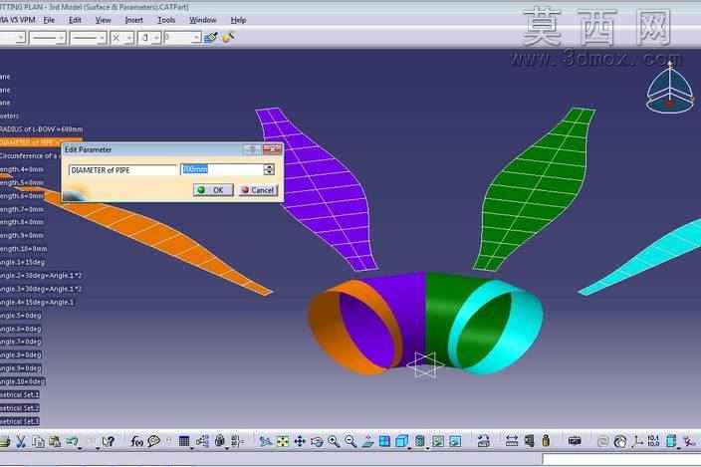701x467 pixels.
Task: Click the Cut scissors icon
Action: pyautogui.click(x=21, y=441)
